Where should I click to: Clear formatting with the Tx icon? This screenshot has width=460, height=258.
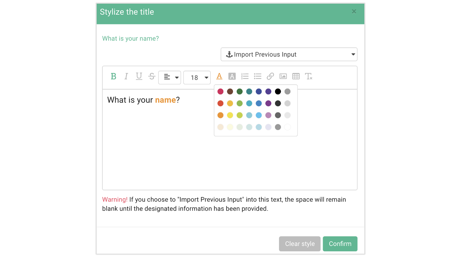[x=308, y=76]
